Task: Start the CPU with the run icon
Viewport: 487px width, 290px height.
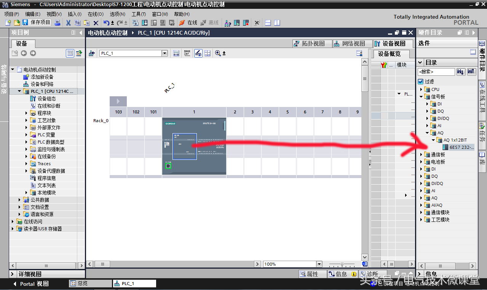Action: pyautogui.click(x=236, y=22)
